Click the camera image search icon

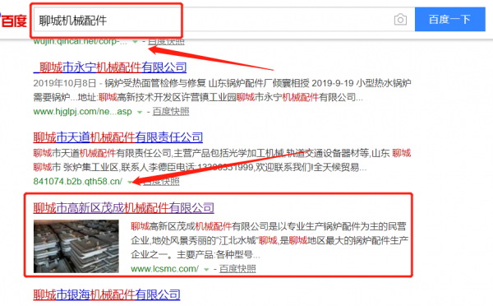coord(400,20)
